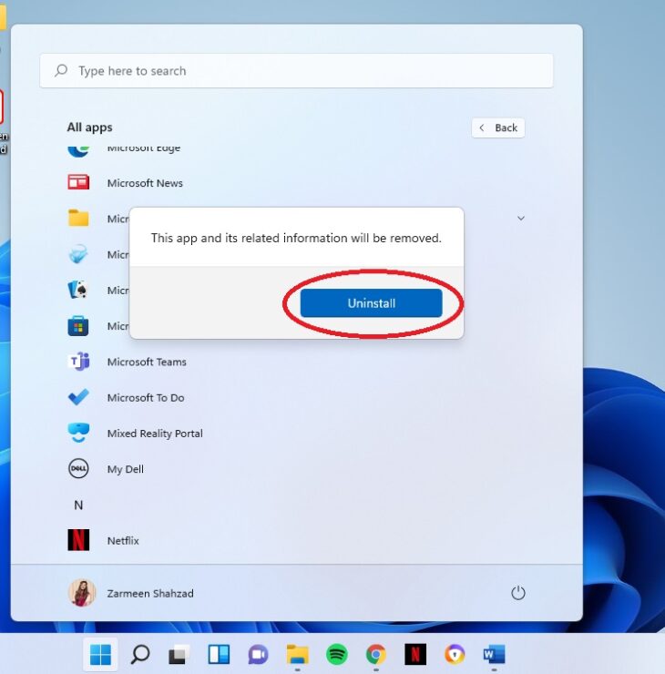Switch to Microsoft Word on the taskbar
Screen dimensions: 665x674
[x=494, y=655]
